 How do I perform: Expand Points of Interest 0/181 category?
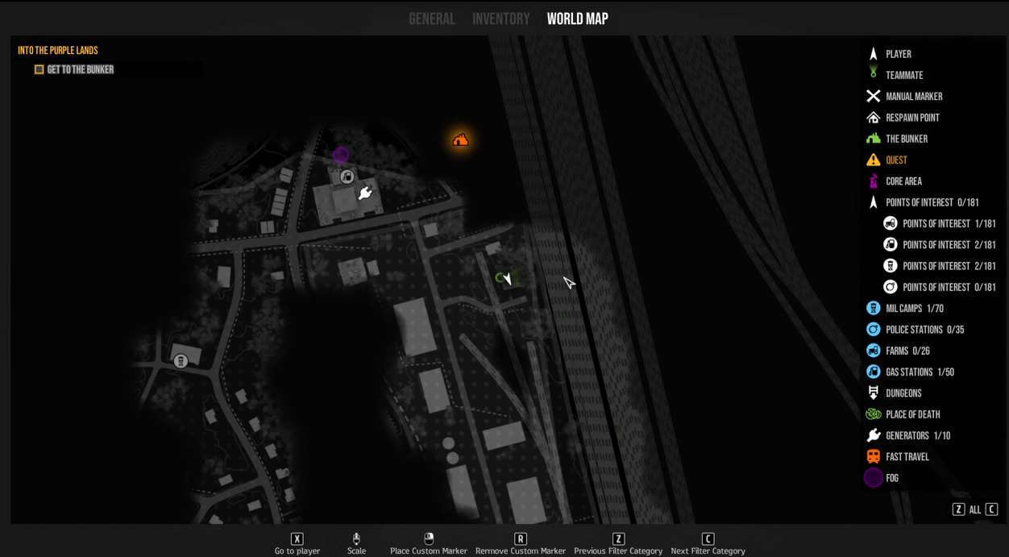pyautogui.click(x=932, y=202)
